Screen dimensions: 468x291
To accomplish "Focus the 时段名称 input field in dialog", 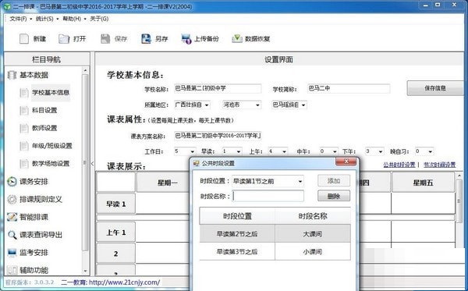I will pos(268,196).
